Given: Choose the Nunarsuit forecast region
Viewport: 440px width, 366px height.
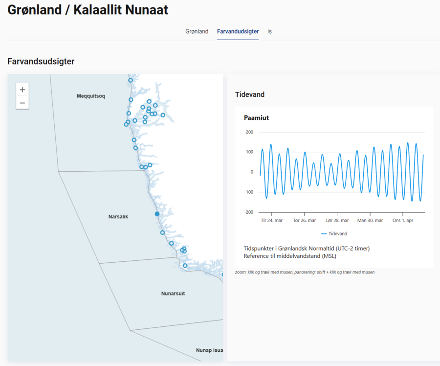Looking at the screenshot, I should pyautogui.click(x=173, y=294).
